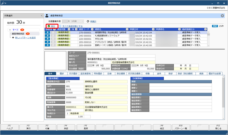Click the detail panel vertical scrollbar thumb
Image resolution: width=228 pixels, height=135 pixels.
click(x=223, y=93)
